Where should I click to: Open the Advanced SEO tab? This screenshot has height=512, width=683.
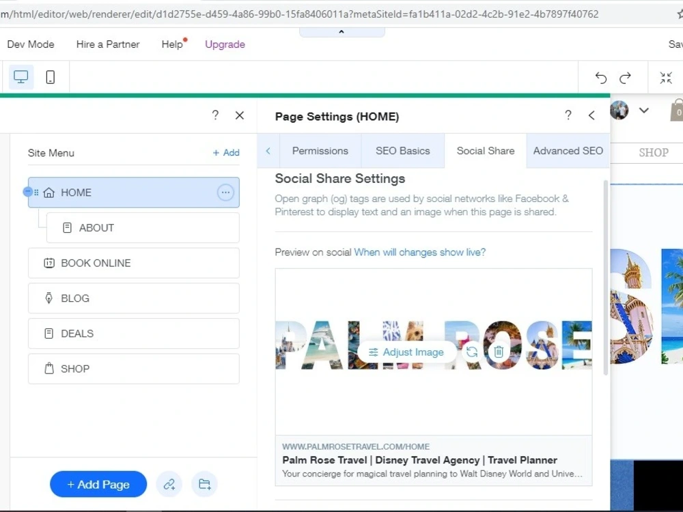(568, 151)
